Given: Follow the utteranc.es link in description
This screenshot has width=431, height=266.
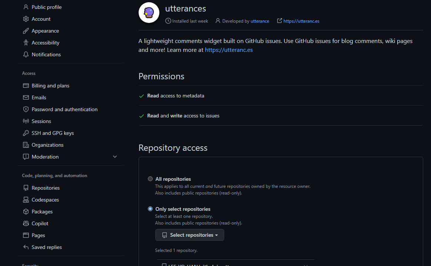Looking at the screenshot, I should (229, 50).
